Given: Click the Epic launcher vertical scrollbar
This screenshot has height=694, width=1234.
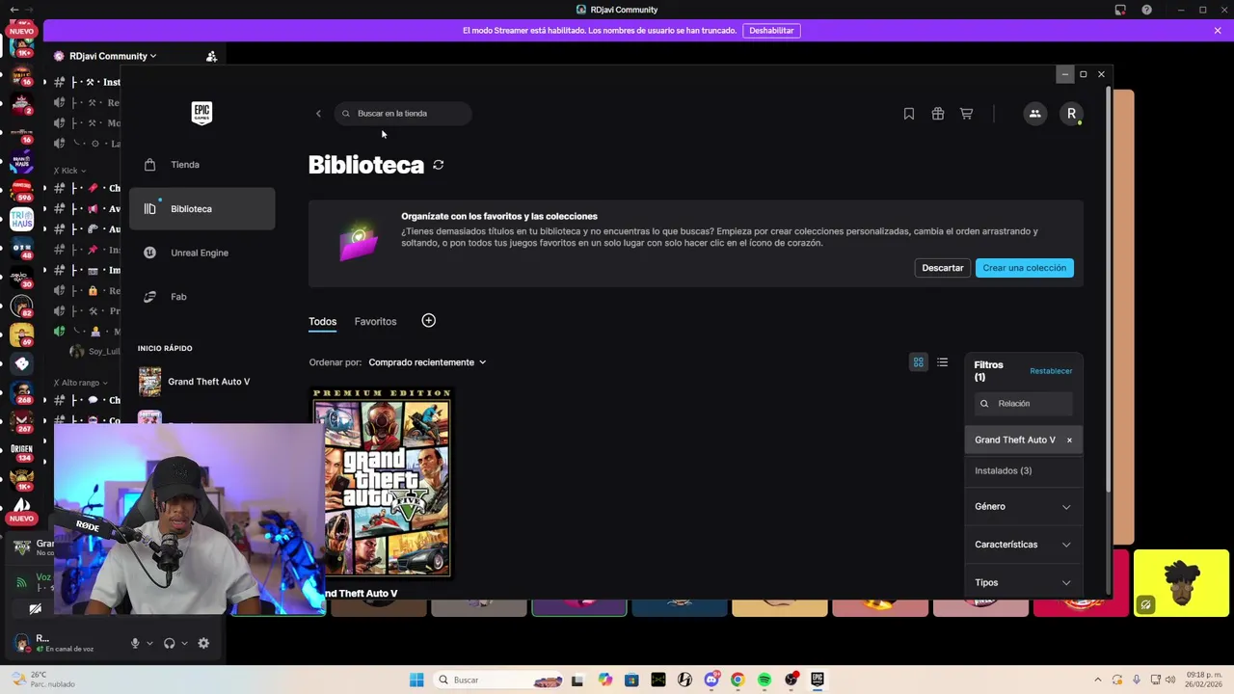Looking at the screenshot, I should tap(1108, 289).
